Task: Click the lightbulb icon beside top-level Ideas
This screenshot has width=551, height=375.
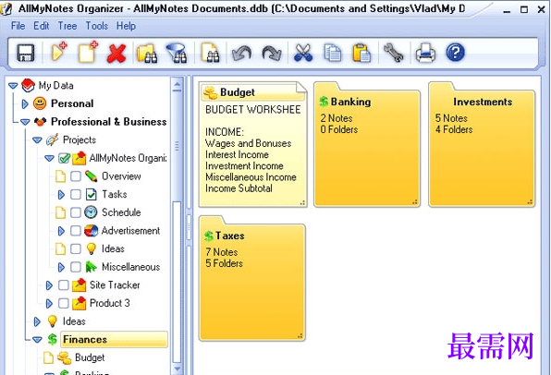Action: 52,321
